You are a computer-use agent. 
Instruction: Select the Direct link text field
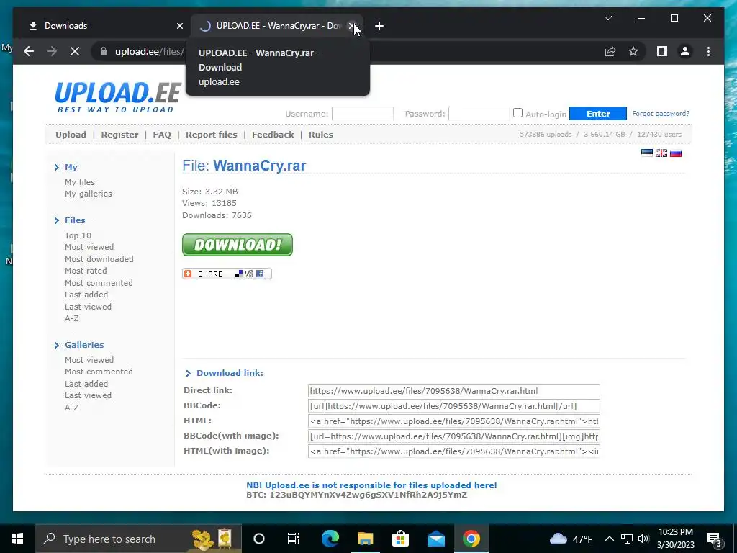pos(453,391)
